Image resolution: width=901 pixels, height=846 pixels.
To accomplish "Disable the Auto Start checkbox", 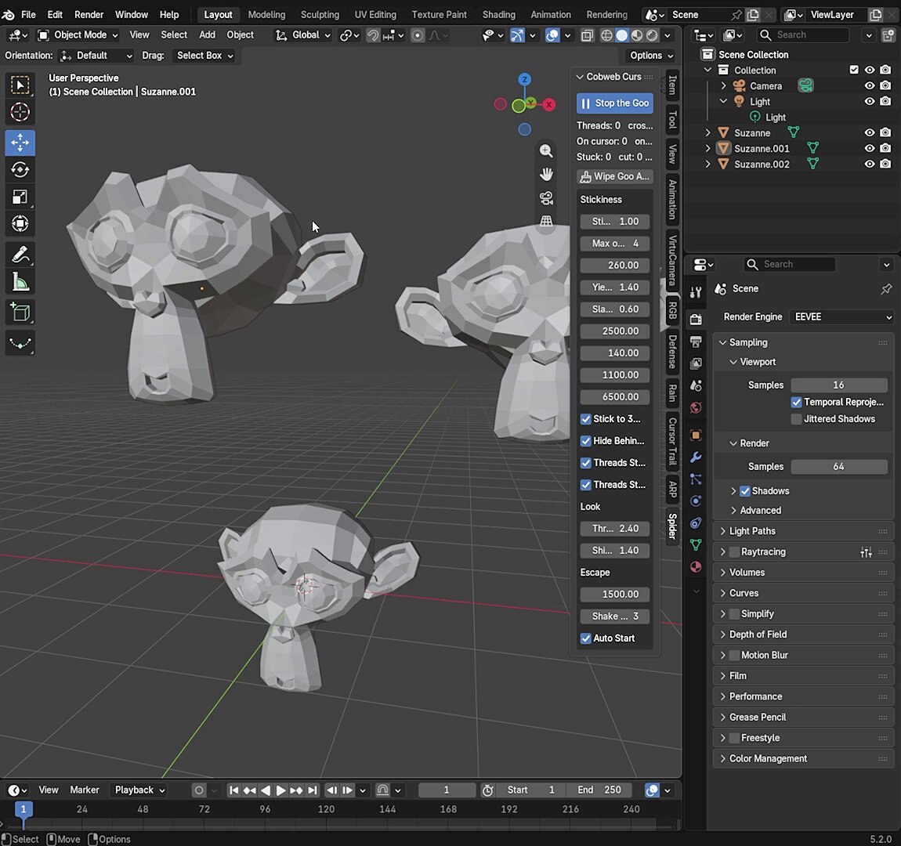I will click(585, 638).
